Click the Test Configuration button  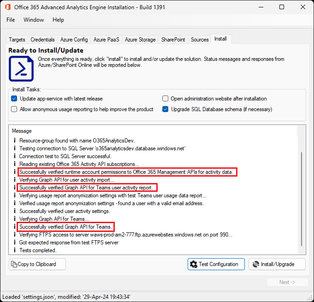(x=216, y=264)
